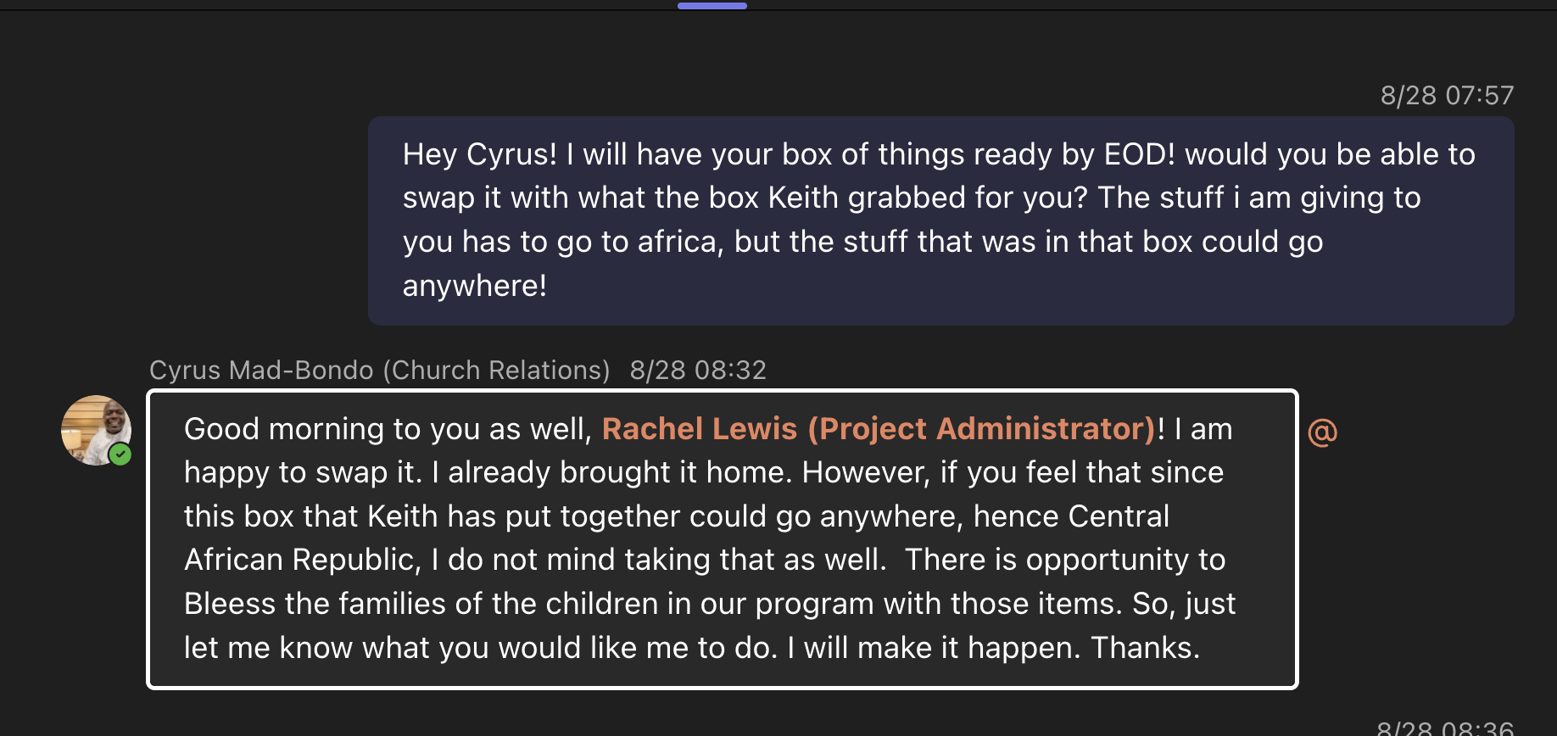The height and width of the screenshot is (736, 1557).
Task: Click "anywhere!" ending the sent message
Action: (474, 286)
